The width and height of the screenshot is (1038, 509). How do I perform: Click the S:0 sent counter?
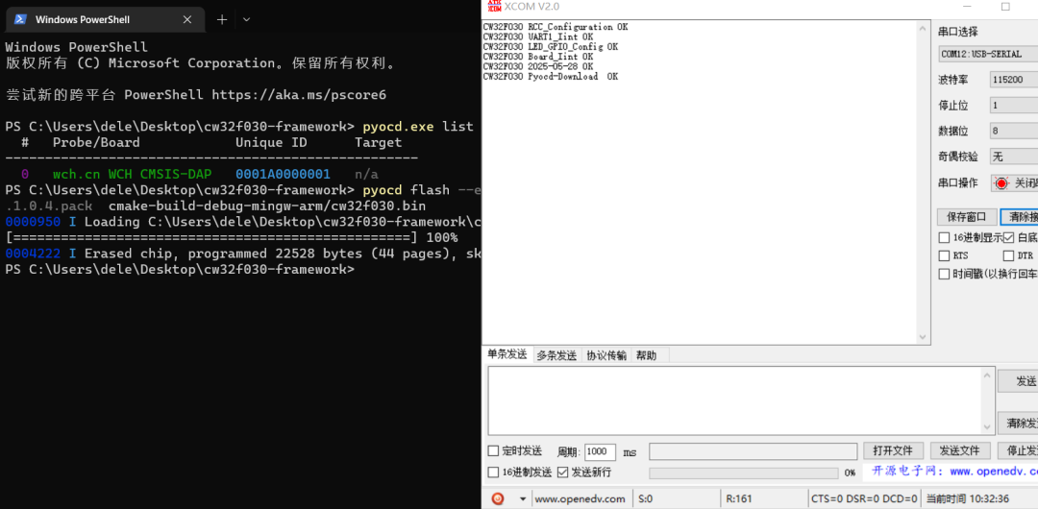[x=646, y=499]
